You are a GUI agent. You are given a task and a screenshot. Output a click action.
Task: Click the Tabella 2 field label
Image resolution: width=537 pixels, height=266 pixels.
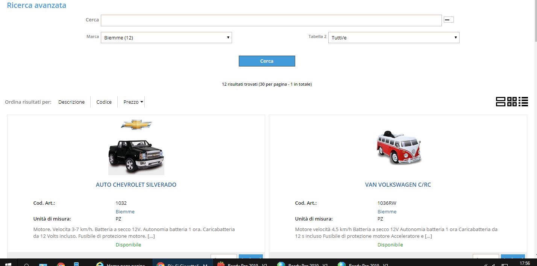317,36
